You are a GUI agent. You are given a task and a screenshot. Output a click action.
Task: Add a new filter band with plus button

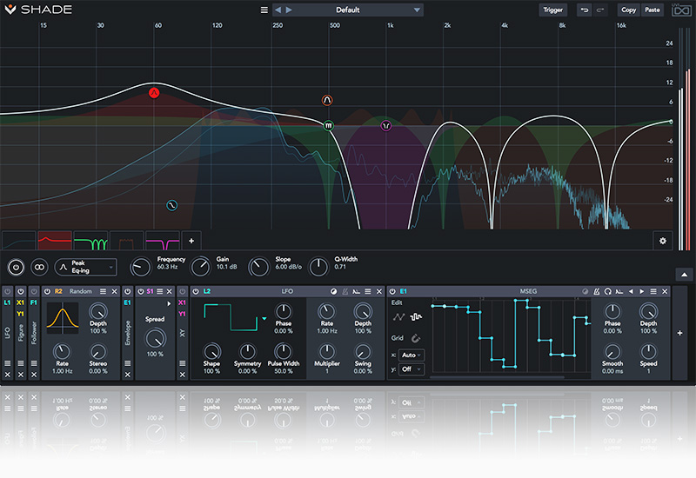(192, 241)
